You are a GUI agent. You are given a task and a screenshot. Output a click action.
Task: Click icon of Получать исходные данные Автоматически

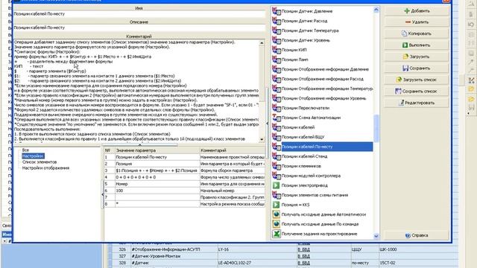pos(277,214)
